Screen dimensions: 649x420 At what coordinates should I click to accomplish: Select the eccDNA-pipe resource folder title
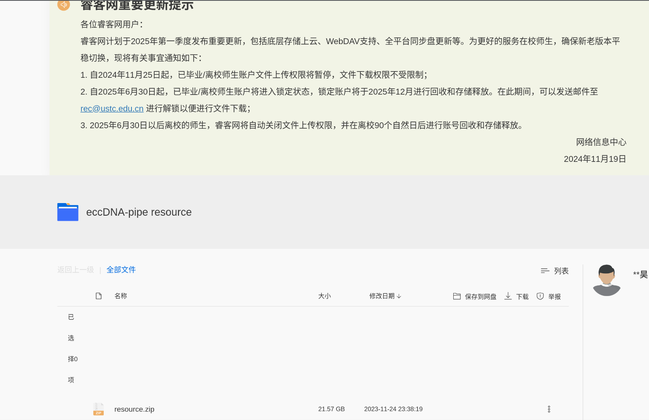pyautogui.click(x=139, y=212)
